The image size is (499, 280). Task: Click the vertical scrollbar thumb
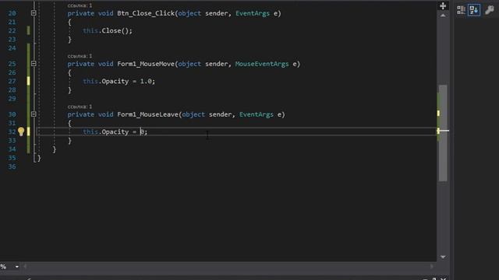click(443, 133)
